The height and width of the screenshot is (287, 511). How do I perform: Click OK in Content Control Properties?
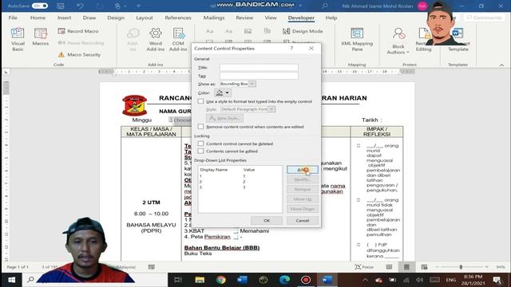(267, 220)
